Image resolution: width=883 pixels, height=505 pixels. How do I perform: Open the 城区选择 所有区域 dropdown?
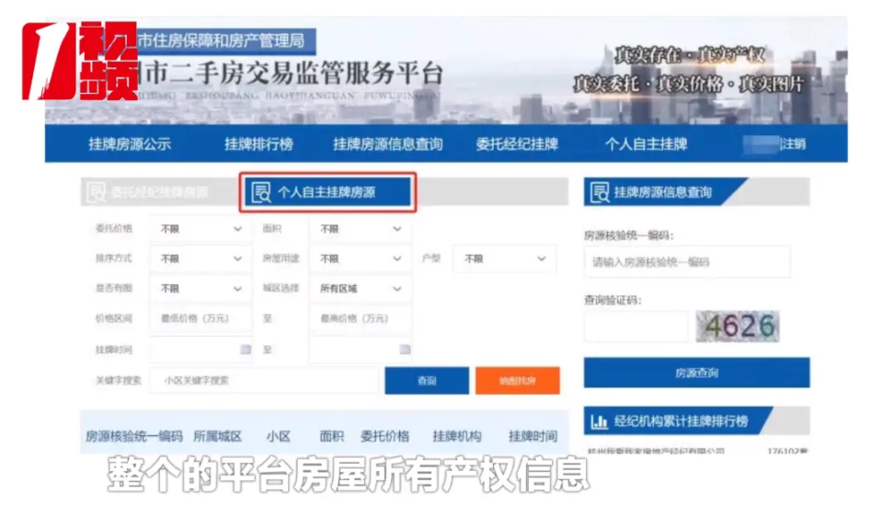[x=361, y=289]
